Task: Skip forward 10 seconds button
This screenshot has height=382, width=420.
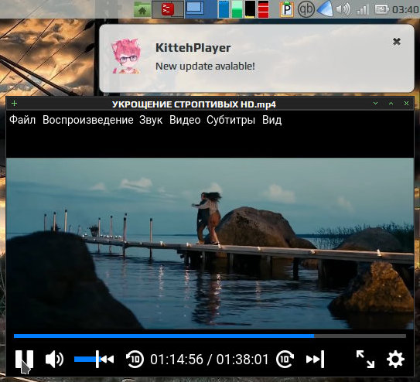Action: (285, 359)
